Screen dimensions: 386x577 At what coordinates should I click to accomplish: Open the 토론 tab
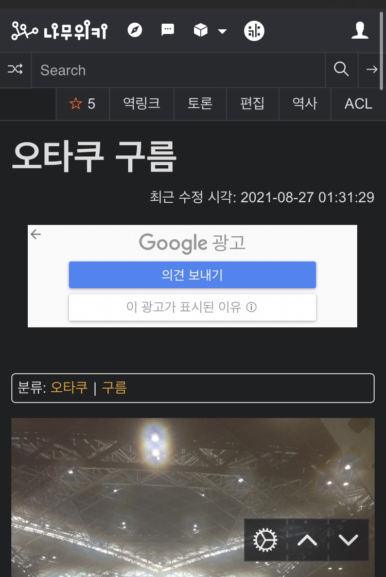(x=200, y=104)
